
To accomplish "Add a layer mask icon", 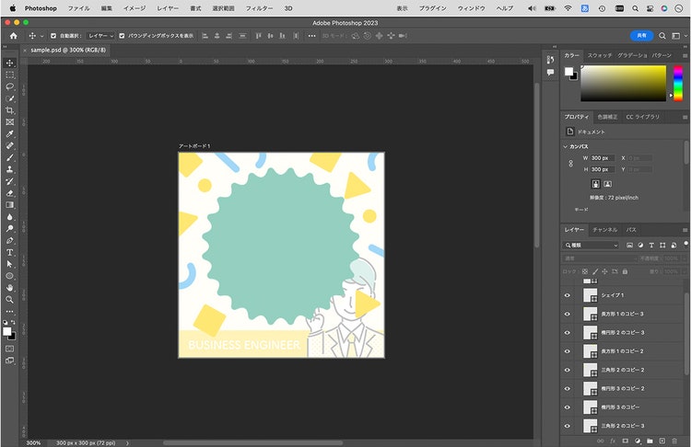I will coord(625,441).
